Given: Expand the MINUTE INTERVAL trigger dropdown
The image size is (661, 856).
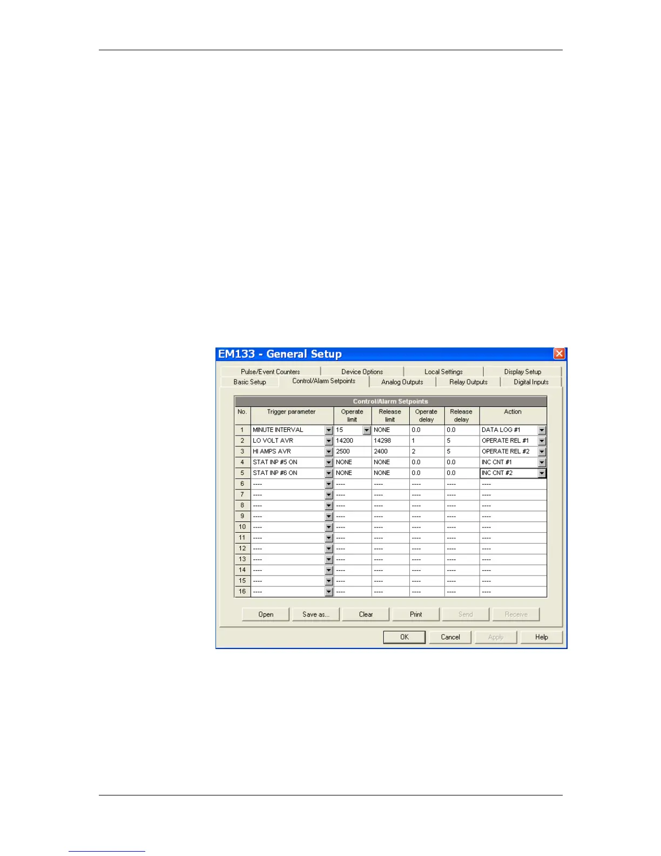Looking at the screenshot, I should [x=329, y=430].
